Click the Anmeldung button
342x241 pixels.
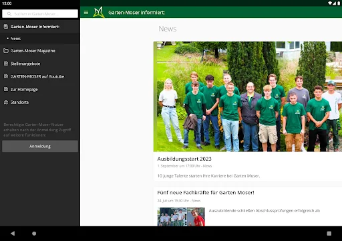40,146
